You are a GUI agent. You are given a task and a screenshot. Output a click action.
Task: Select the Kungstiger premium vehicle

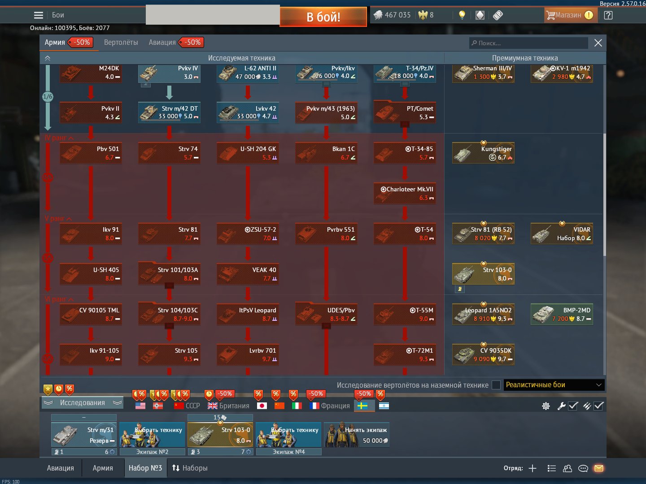click(x=483, y=153)
